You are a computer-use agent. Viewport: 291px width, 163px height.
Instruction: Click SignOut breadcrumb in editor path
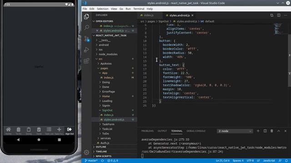(x=163, y=21)
